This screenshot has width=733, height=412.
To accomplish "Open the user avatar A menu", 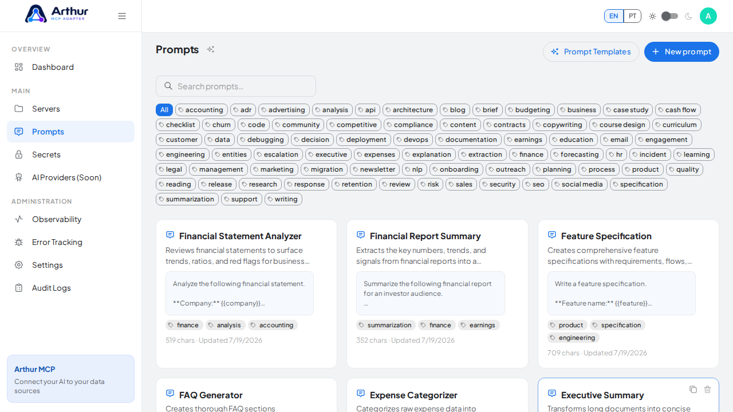I will [708, 16].
